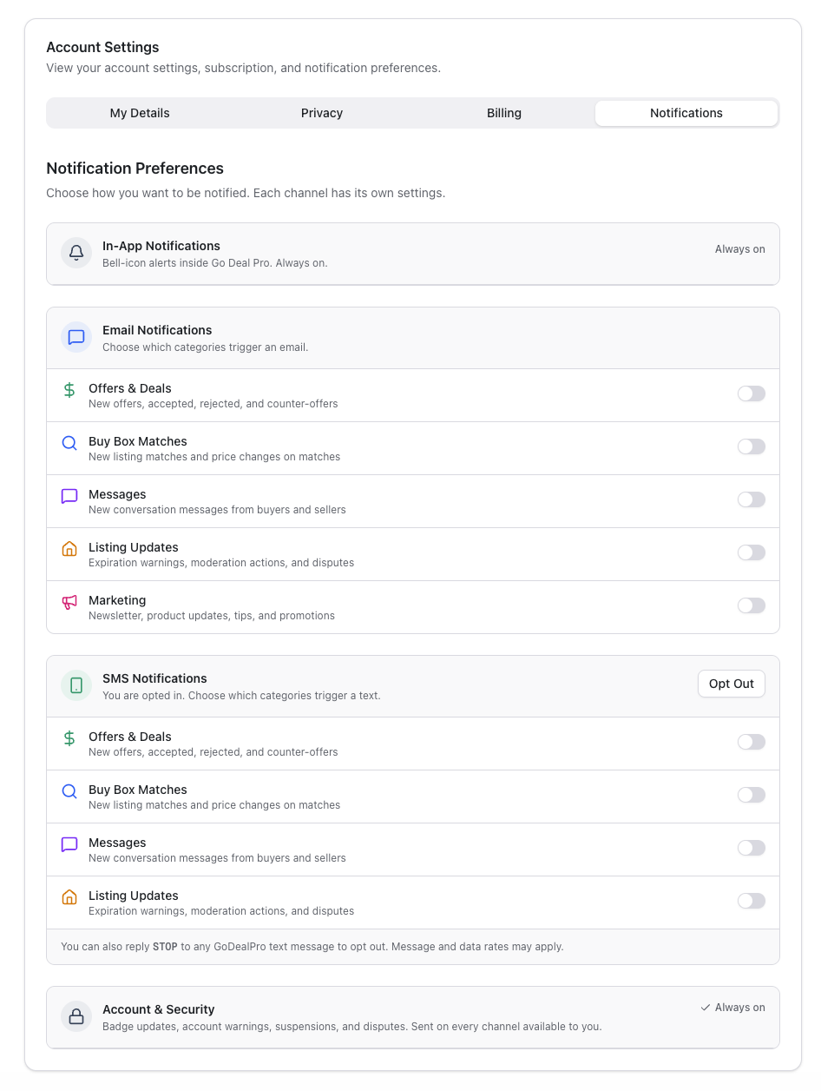Go to the Billing tab
The width and height of the screenshot is (821, 1091).
coord(504,113)
